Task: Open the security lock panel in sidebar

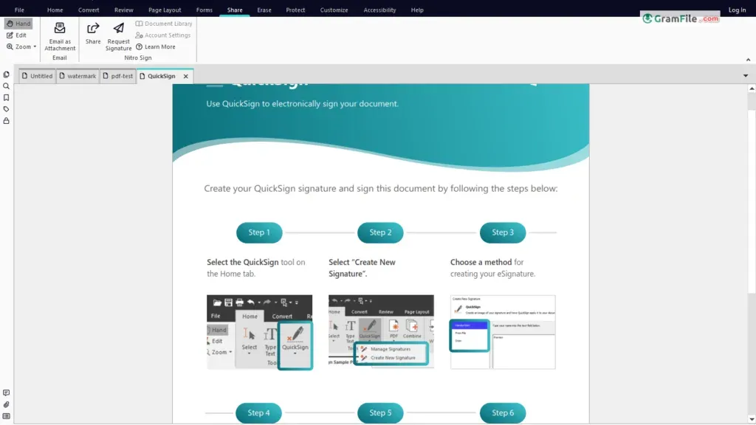Action: coord(6,121)
